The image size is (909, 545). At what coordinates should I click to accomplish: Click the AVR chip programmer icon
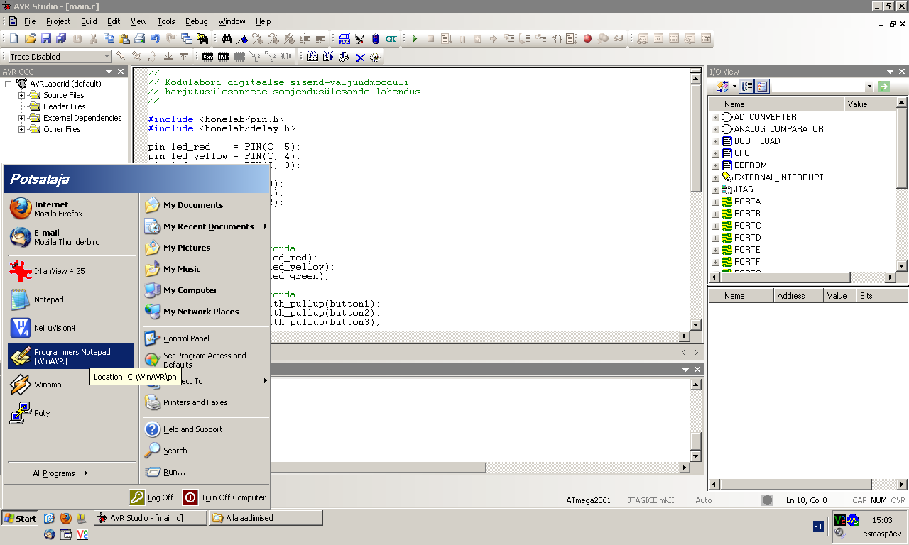click(x=223, y=57)
